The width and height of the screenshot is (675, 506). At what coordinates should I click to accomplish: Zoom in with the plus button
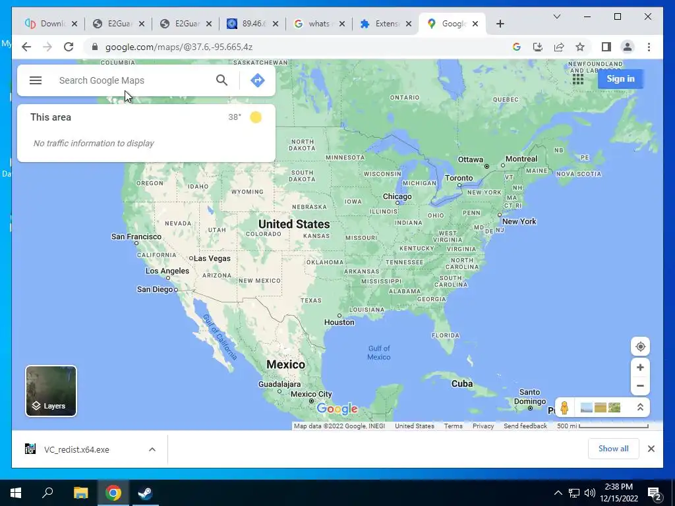click(x=640, y=368)
